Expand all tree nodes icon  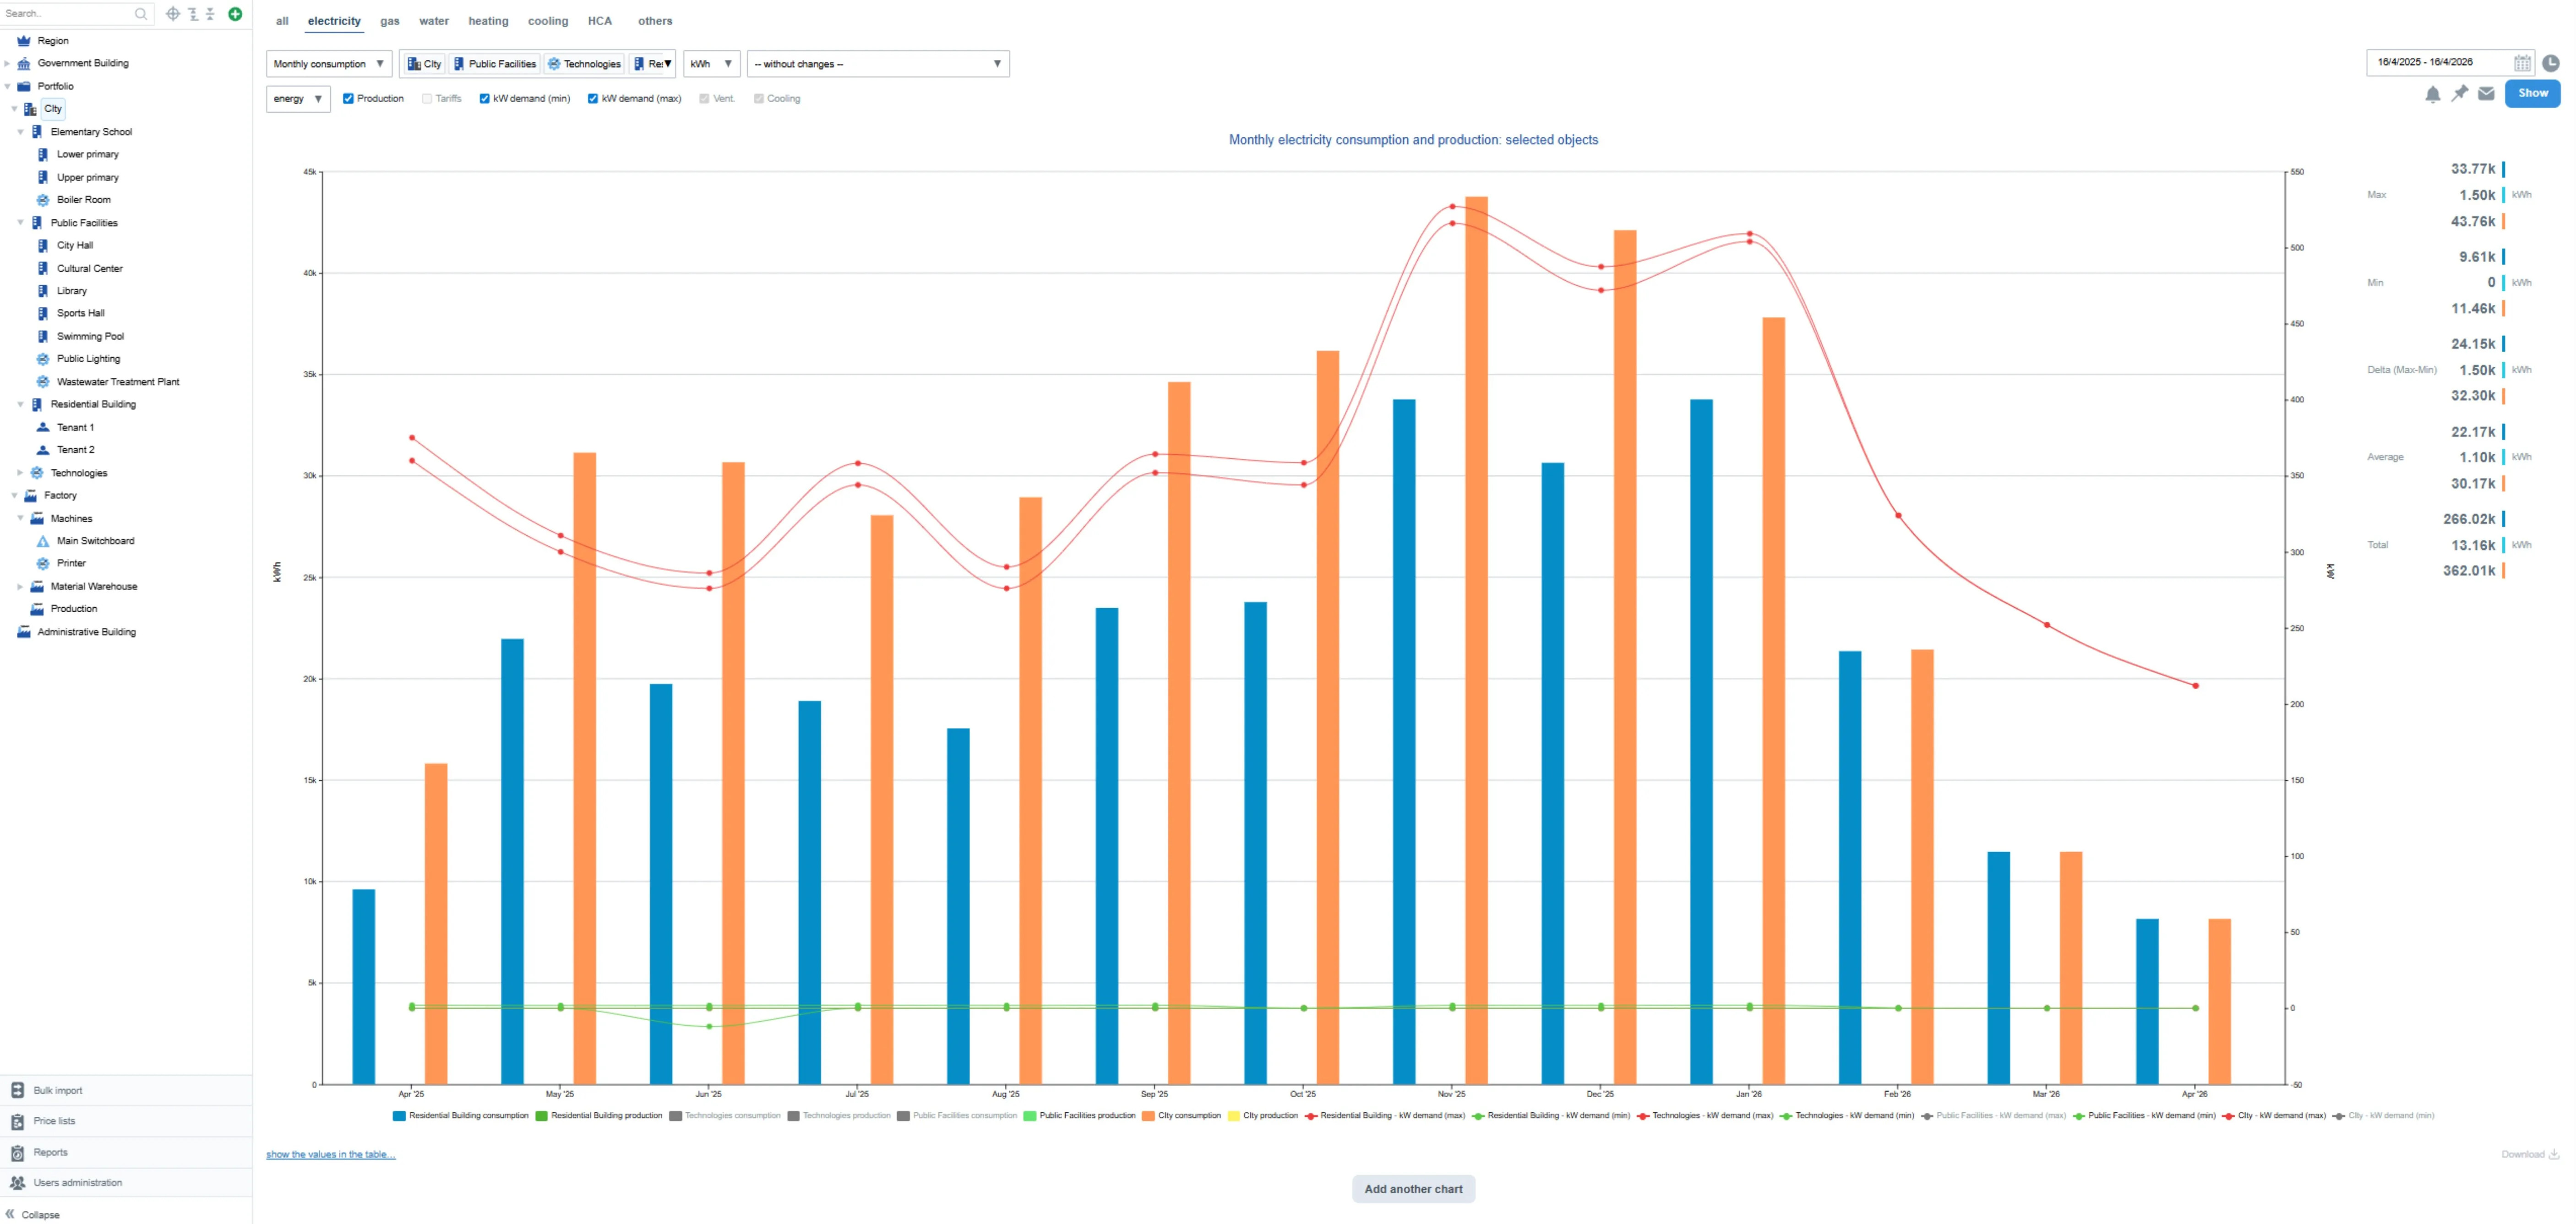193,14
